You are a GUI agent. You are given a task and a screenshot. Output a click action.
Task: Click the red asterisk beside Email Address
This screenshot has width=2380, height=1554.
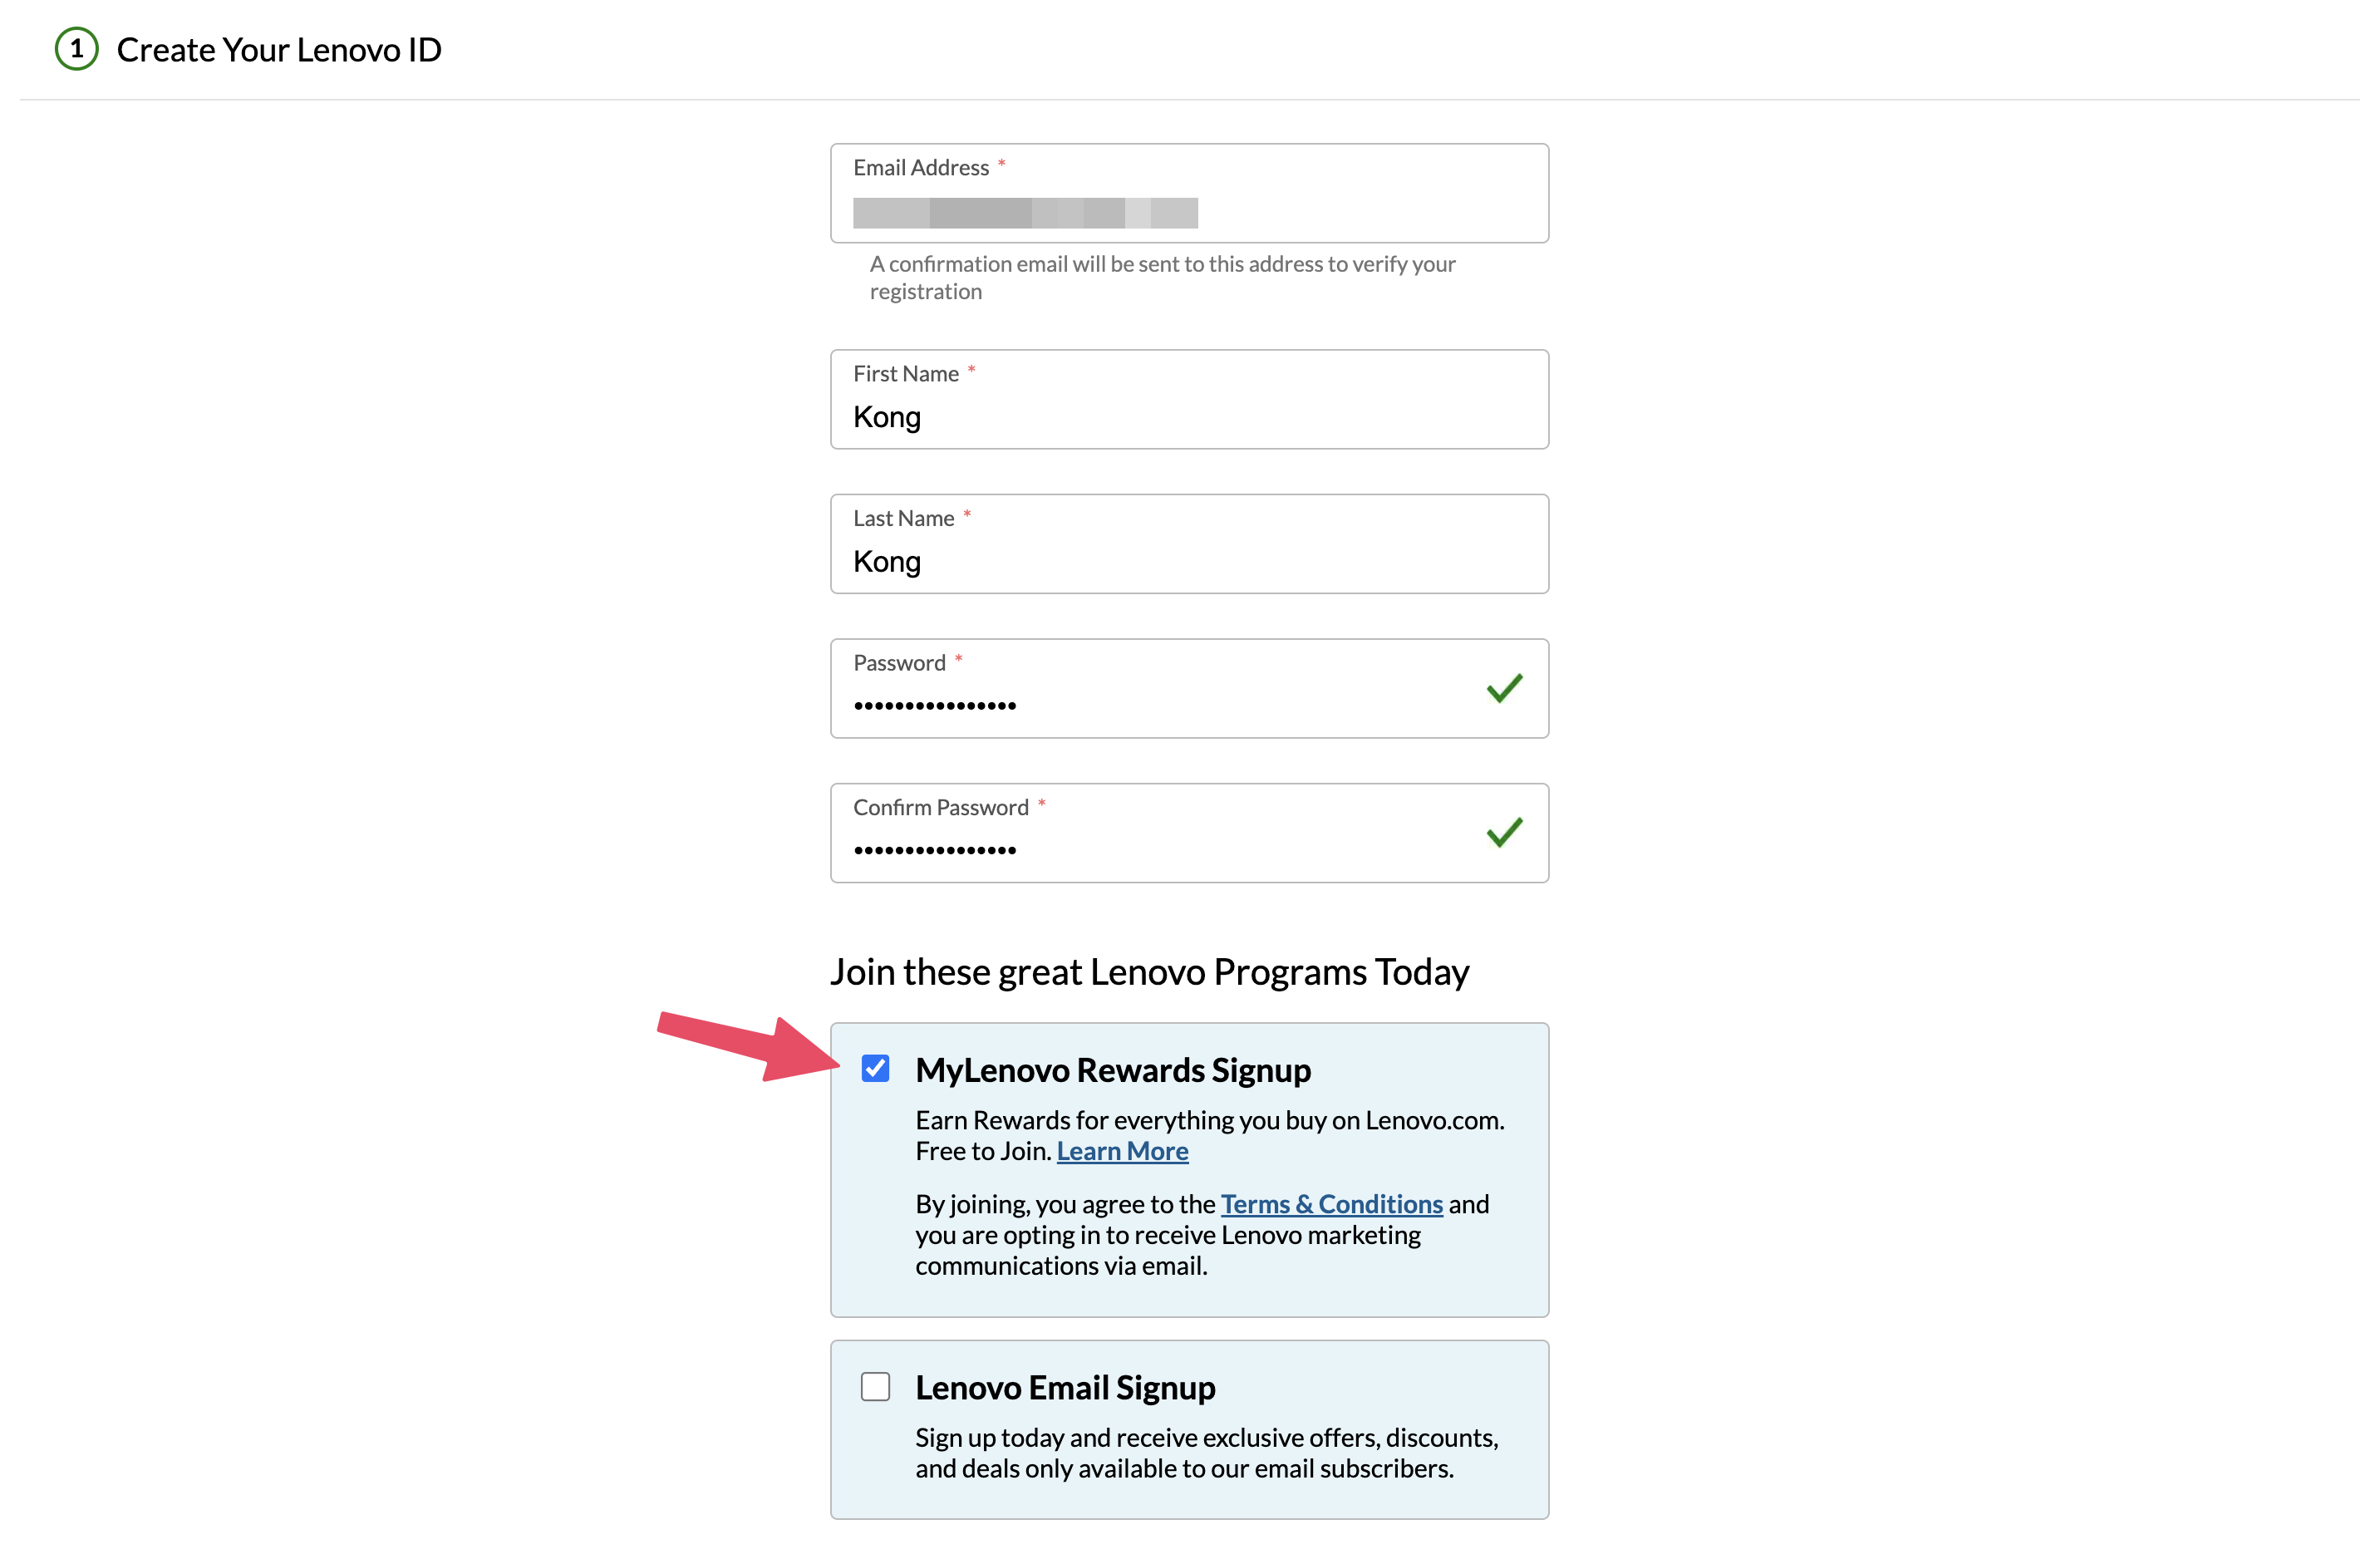[1001, 166]
